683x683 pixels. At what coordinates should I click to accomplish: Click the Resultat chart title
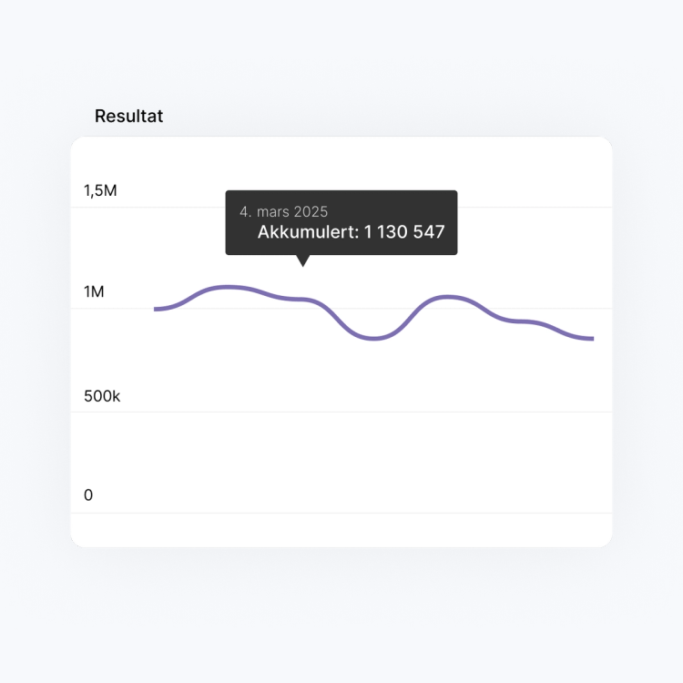pos(128,117)
